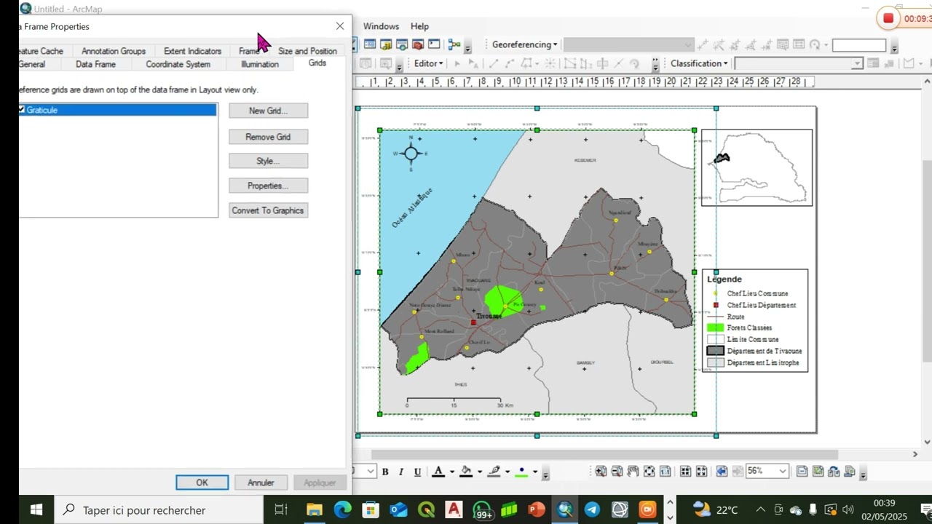Viewport: 932px width, 524px height.
Task: Open the Windows Start menu
Action: click(36, 509)
